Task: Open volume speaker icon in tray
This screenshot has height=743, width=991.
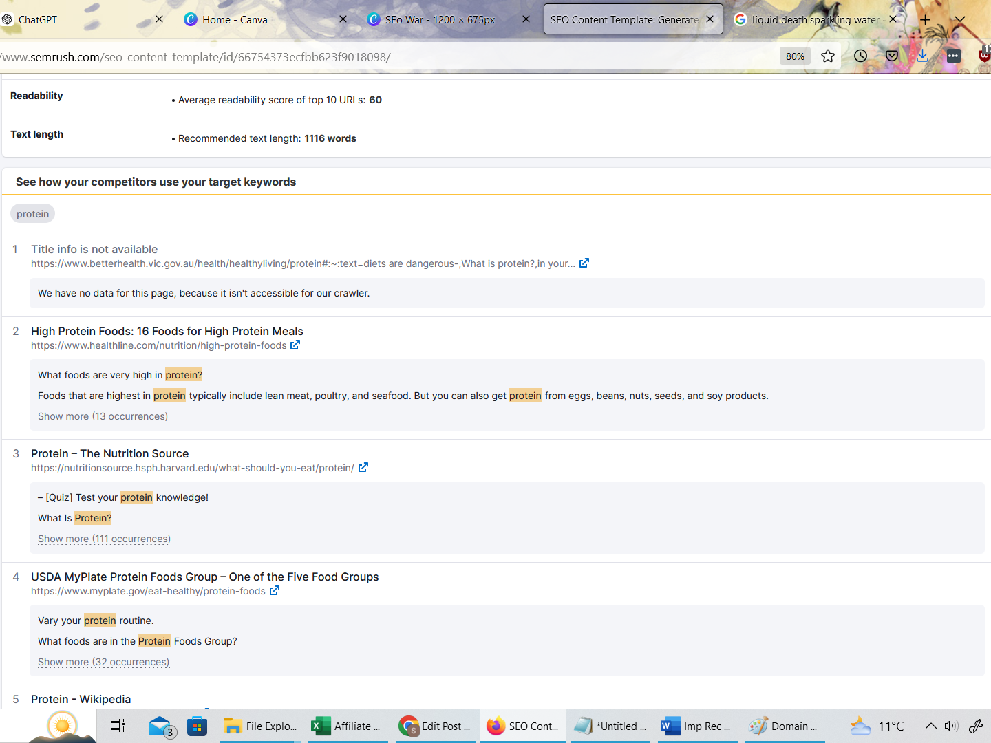Action: [952, 726]
